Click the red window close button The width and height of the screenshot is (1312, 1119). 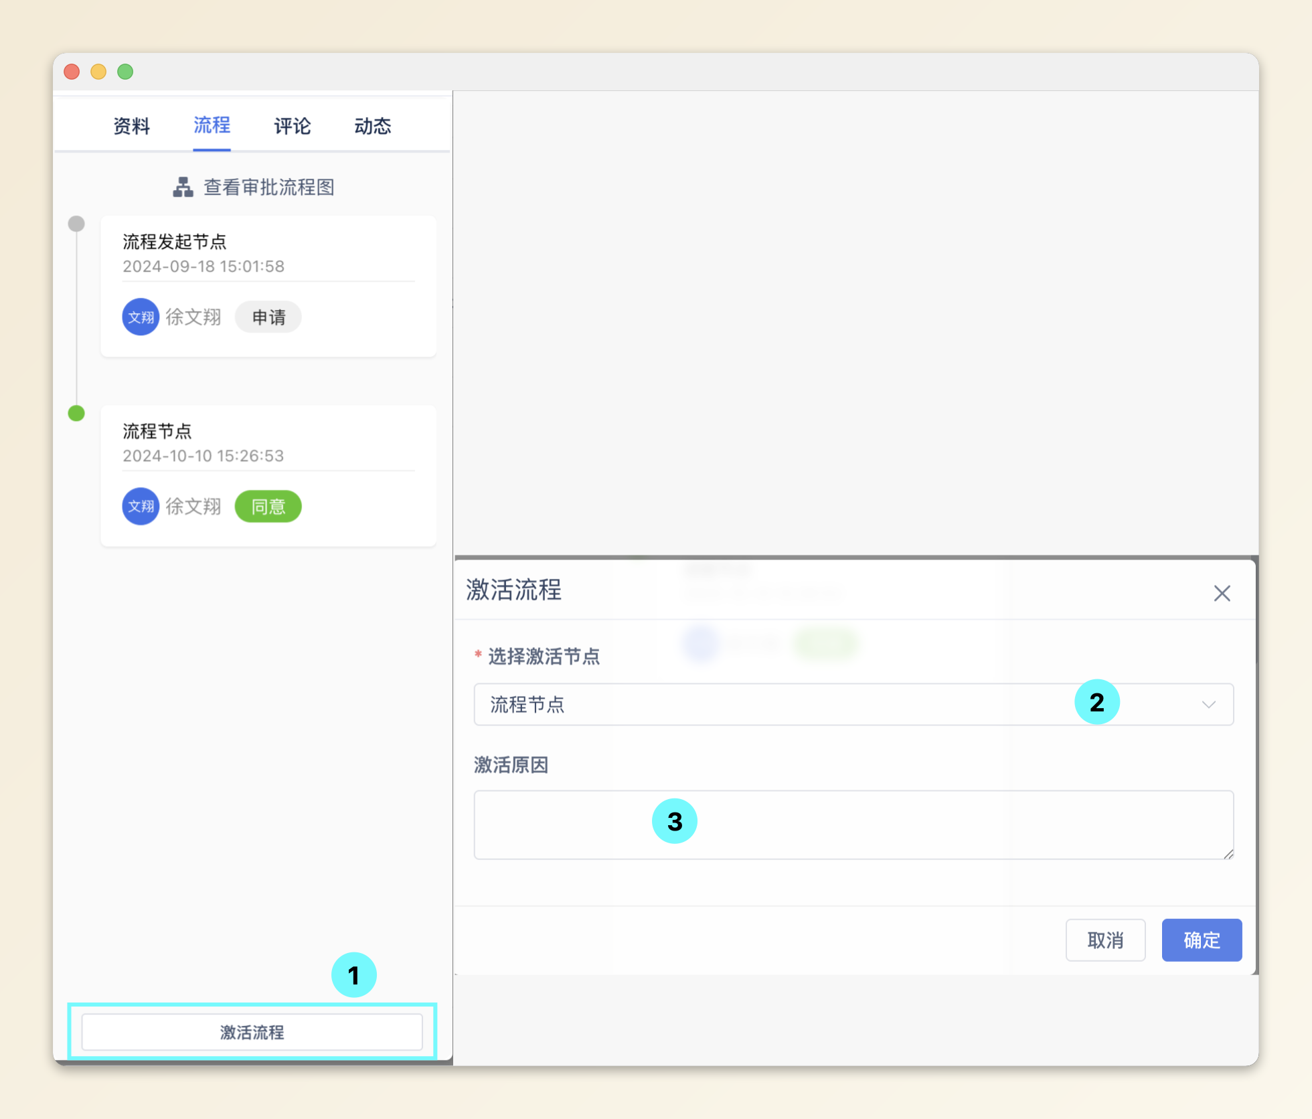[72, 72]
